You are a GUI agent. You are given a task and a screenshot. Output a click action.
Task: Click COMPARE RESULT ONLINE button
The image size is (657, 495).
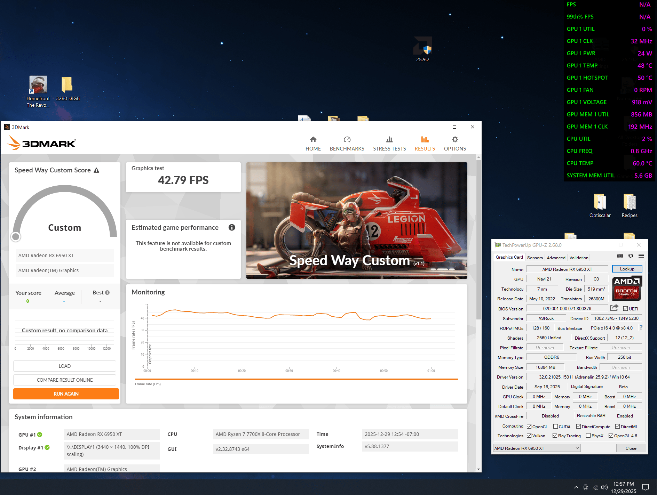pyautogui.click(x=65, y=380)
